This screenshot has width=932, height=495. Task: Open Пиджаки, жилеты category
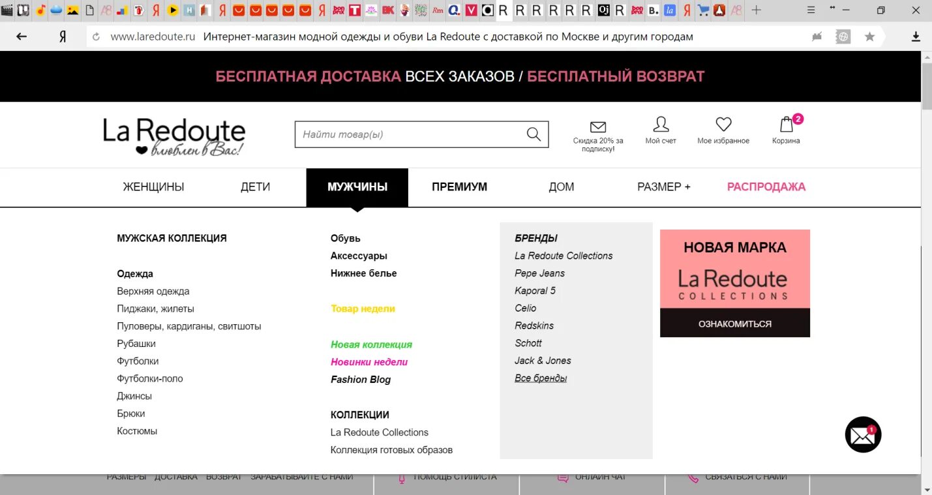155,309
